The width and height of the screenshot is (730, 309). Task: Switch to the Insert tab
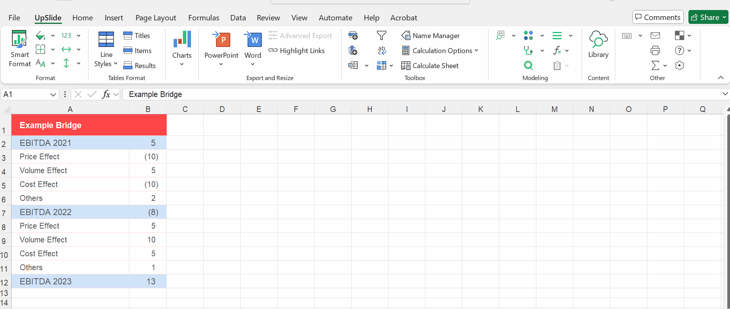point(114,18)
